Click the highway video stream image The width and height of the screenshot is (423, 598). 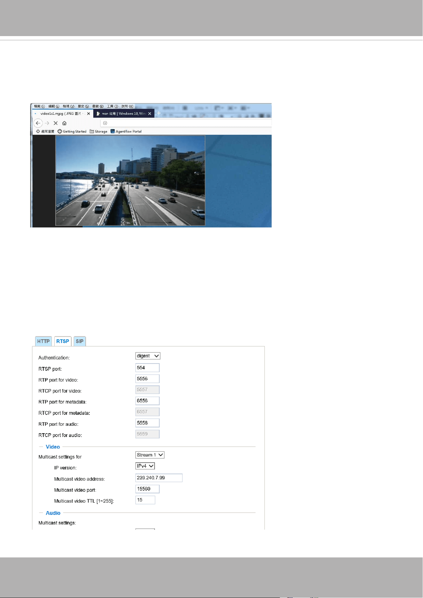click(130, 180)
